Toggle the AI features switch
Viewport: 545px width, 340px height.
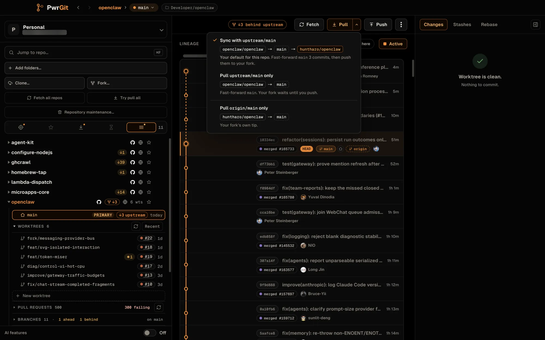pyautogui.click(x=150, y=333)
